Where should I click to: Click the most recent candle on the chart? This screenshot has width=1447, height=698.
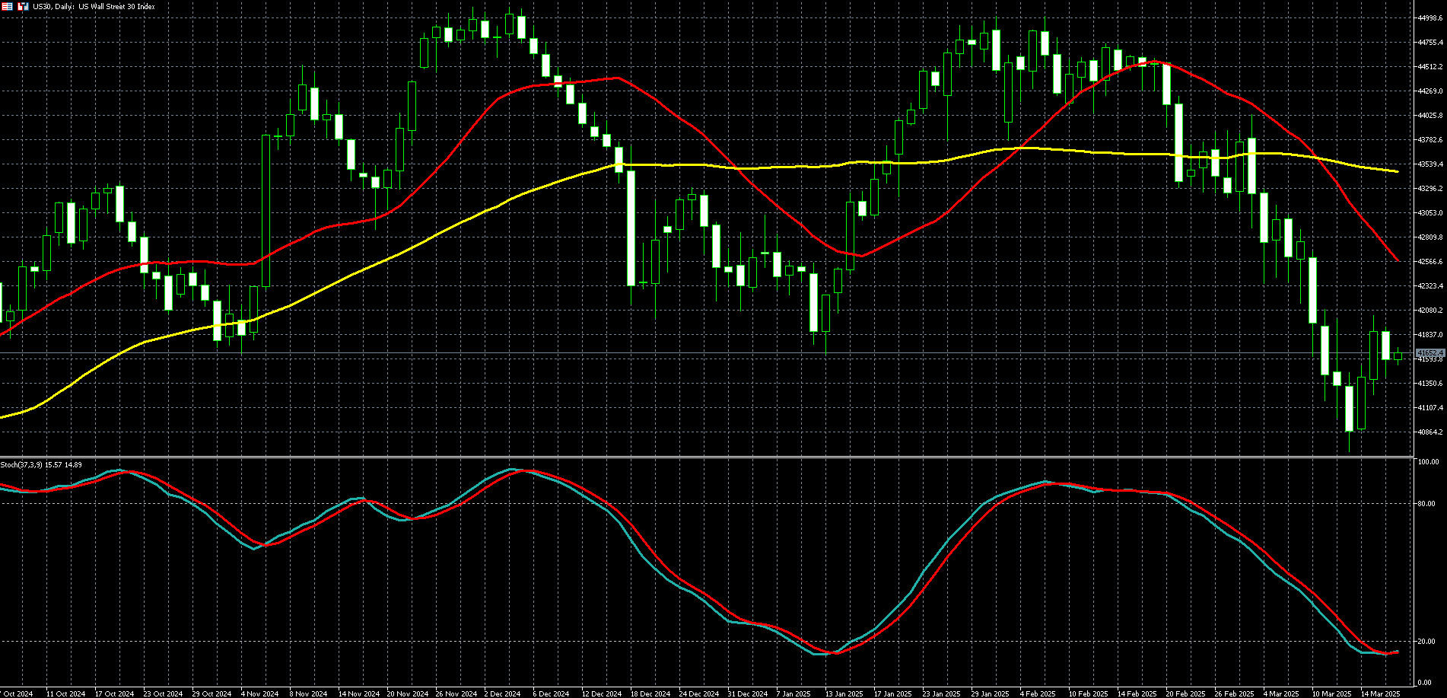click(x=1398, y=355)
